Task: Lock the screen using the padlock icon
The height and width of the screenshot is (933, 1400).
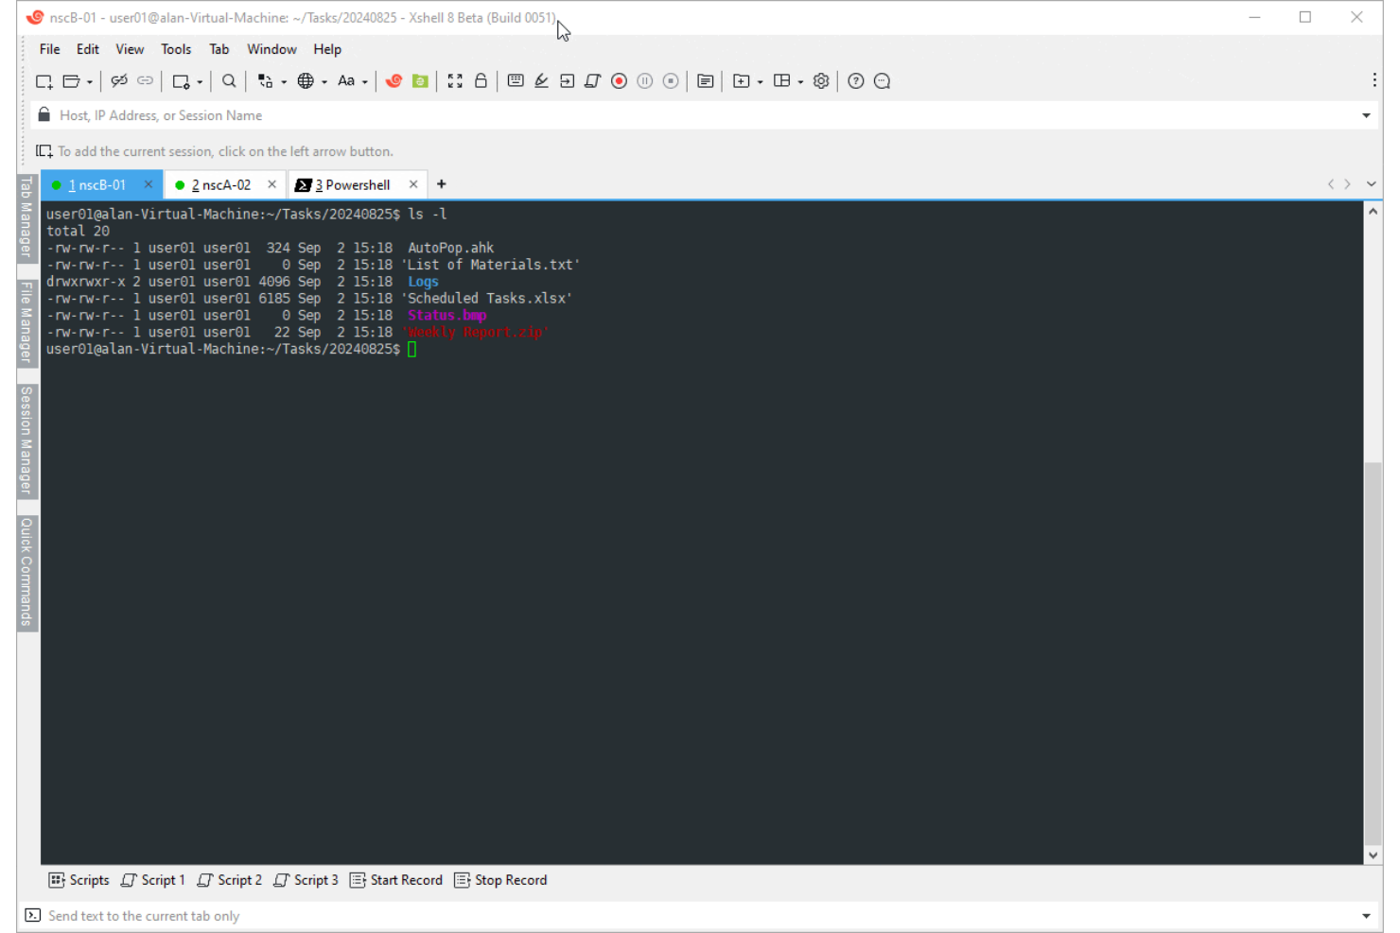Action: pos(481,81)
